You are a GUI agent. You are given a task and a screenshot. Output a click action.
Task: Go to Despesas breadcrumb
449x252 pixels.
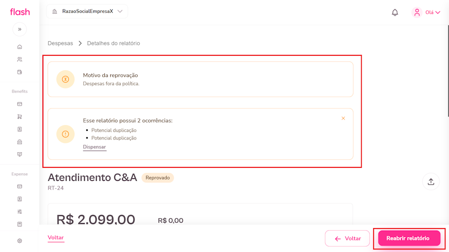[x=60, y=43]
